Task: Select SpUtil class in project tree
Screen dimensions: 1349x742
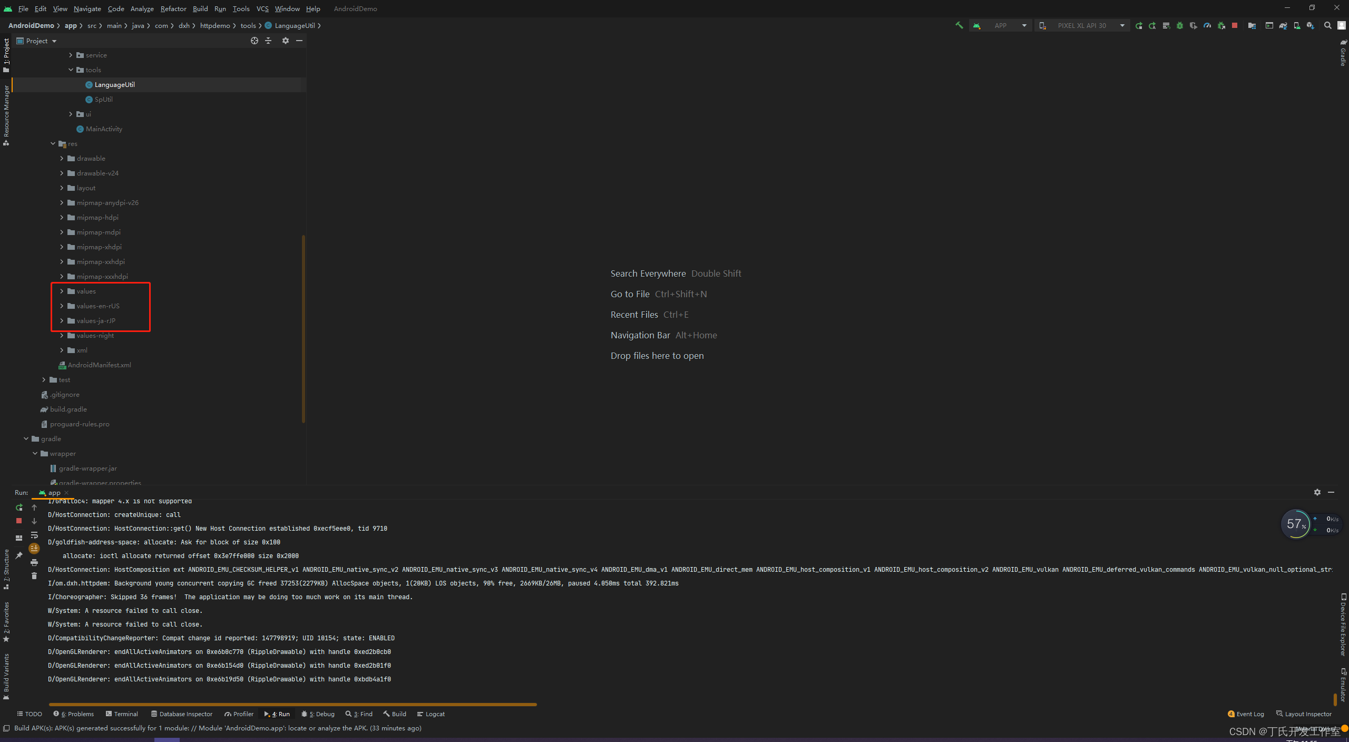Action: click(103, 99)
